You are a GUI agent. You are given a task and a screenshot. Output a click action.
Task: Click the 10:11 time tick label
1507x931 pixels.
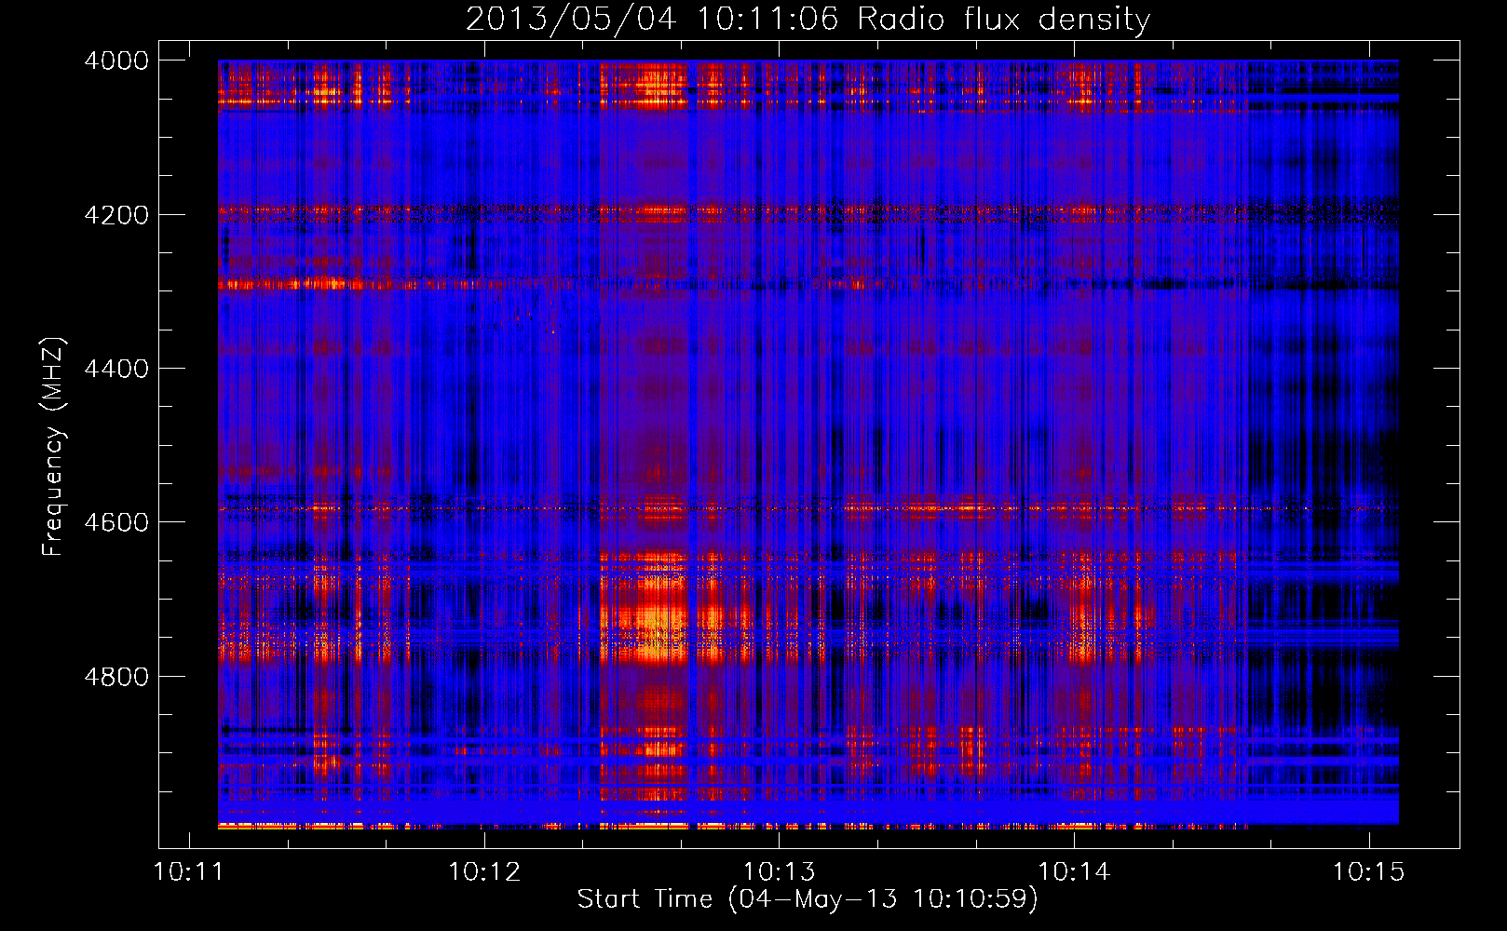point(189,872)
